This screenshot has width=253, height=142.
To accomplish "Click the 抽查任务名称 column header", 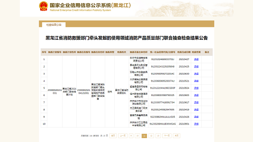I will pyautogui.click(x=98, y=52).
